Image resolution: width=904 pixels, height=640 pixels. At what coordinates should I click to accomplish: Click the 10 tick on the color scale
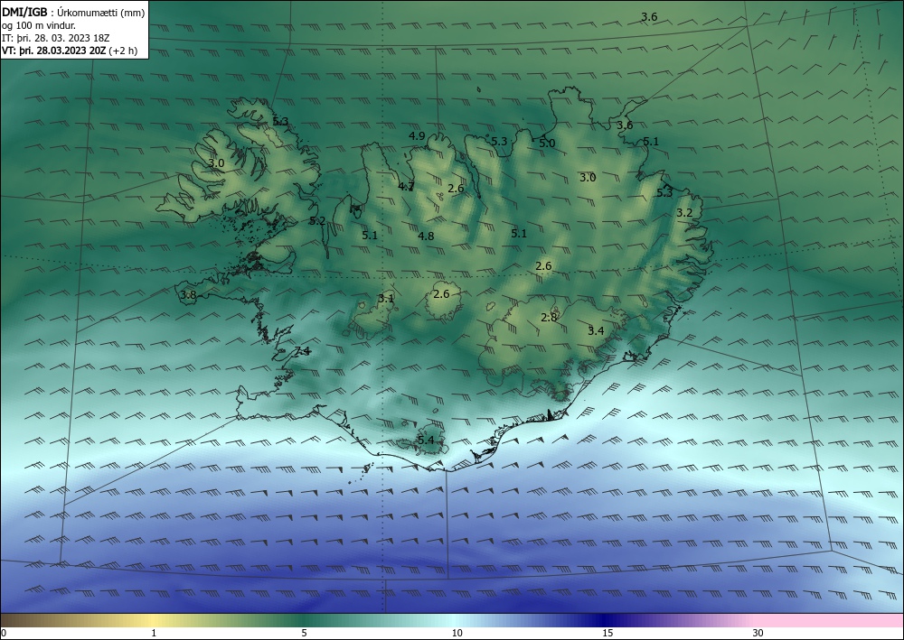(457, 633)
